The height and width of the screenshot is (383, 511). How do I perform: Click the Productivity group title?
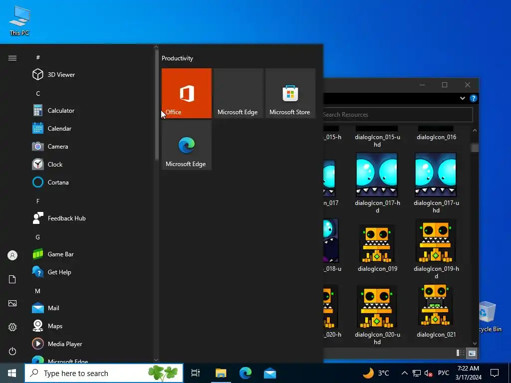pyautogui.click(x=177, y=58)
